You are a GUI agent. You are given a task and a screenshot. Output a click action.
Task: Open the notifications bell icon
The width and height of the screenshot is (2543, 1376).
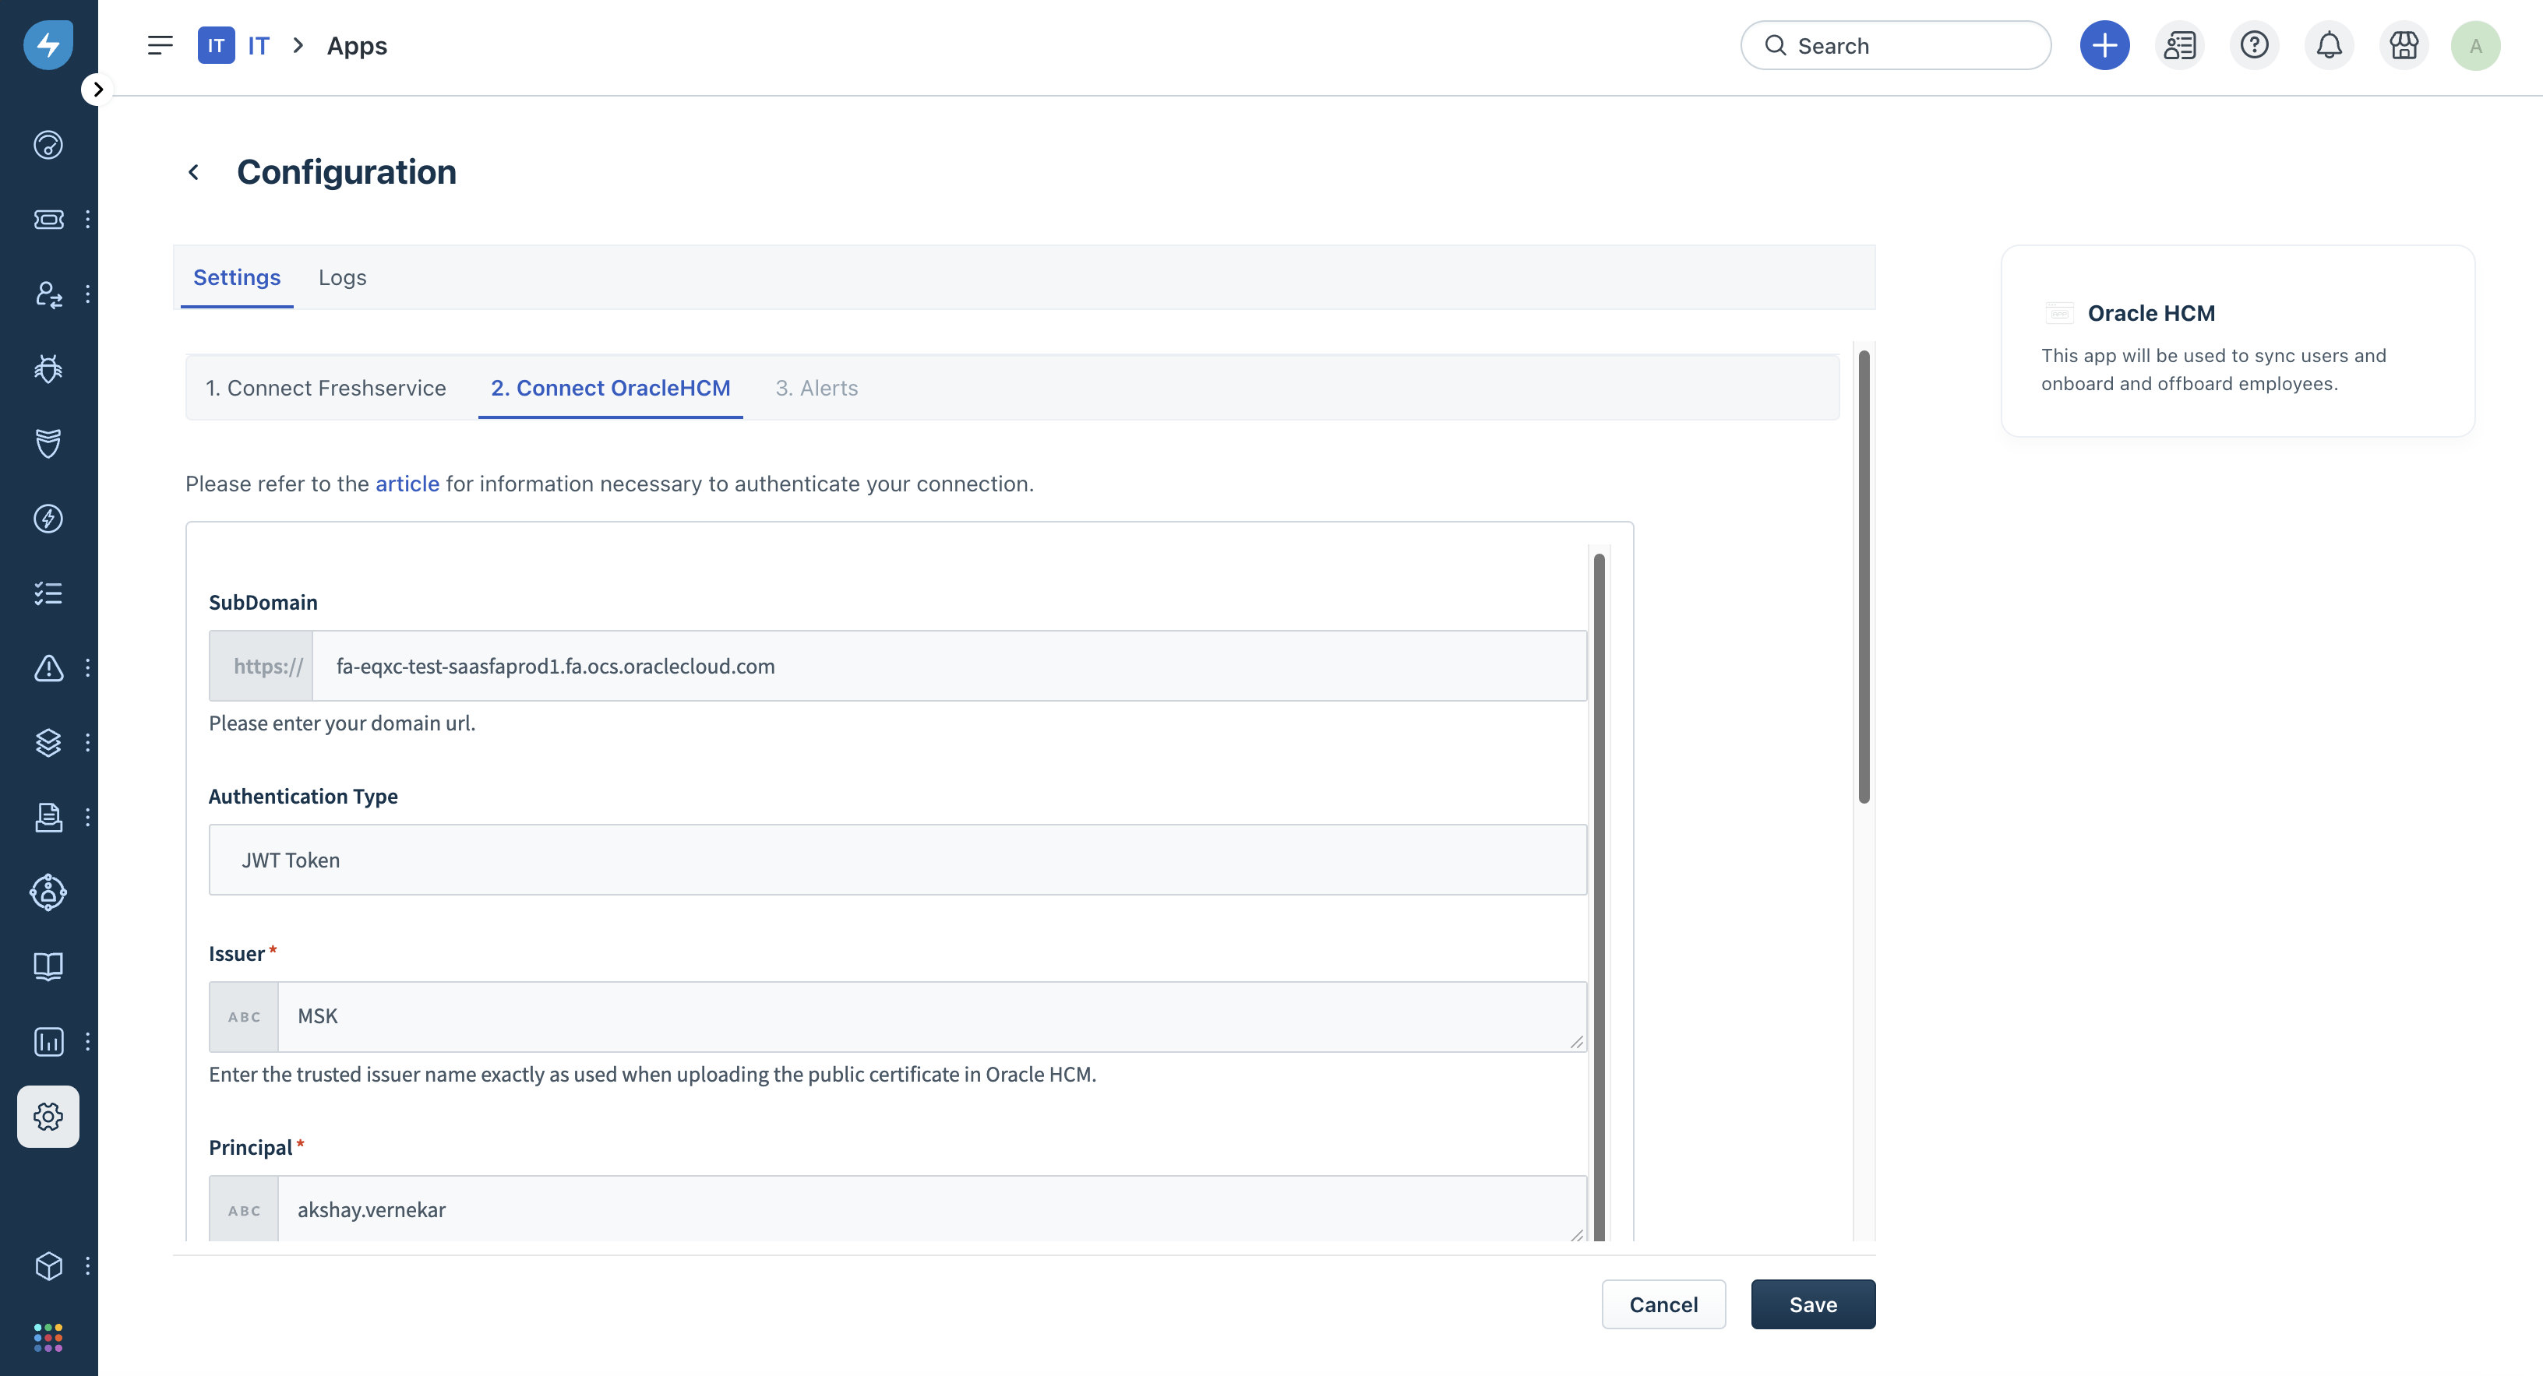click(x=2329, y=45)
